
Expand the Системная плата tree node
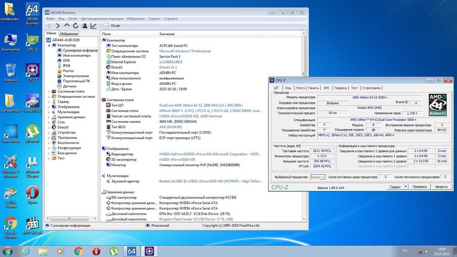[x=49, y=92]
